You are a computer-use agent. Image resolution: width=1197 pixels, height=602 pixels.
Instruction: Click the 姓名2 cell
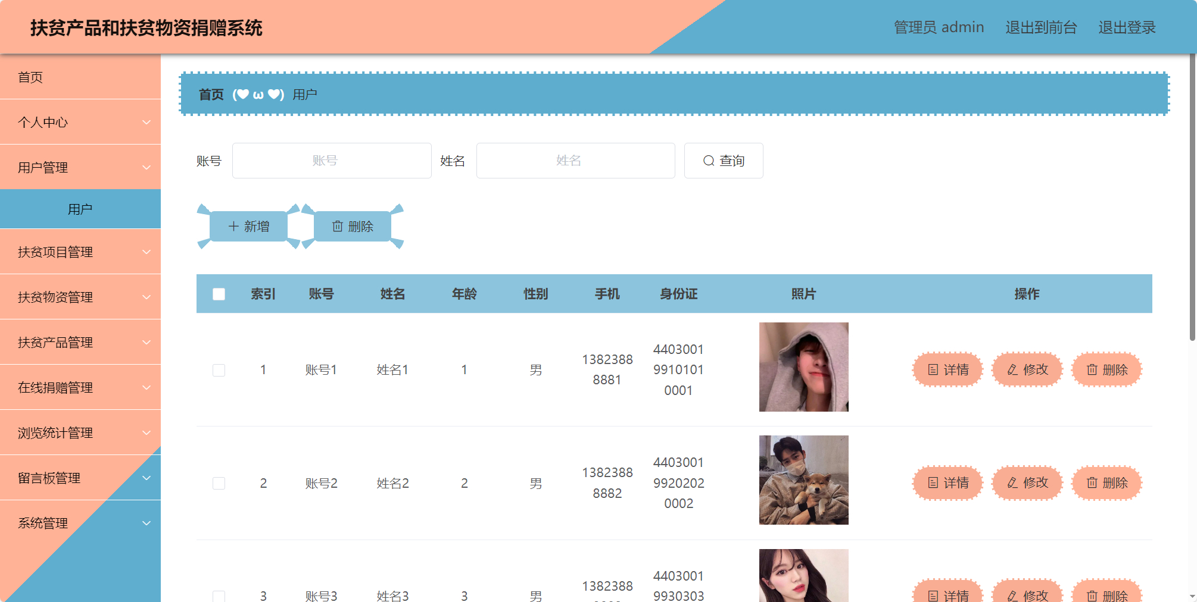click(x=393, y=483)
